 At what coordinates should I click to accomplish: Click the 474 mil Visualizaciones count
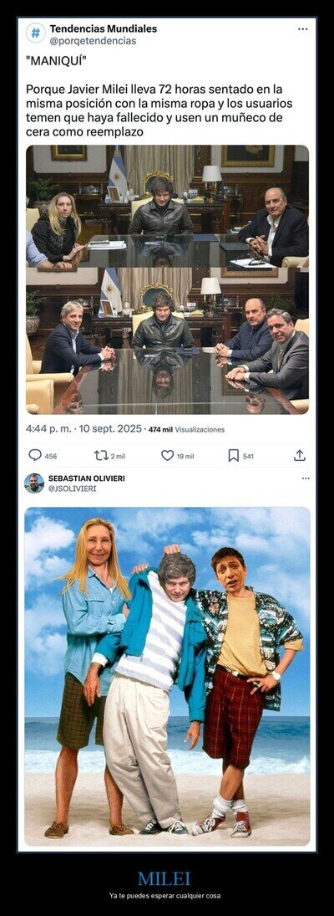pos(186,429)
